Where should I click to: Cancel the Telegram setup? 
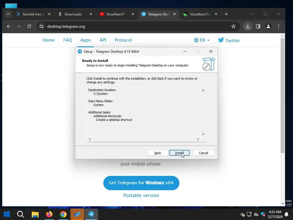(203, 153)
